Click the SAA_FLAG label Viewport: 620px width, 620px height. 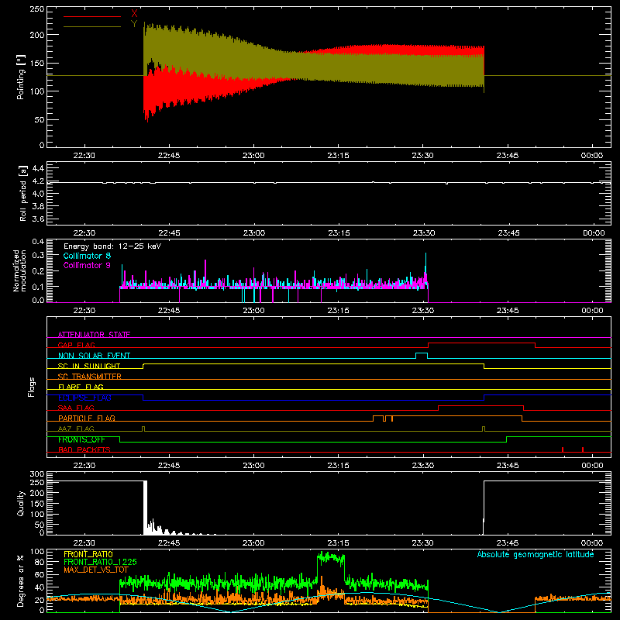pos(76,408)
